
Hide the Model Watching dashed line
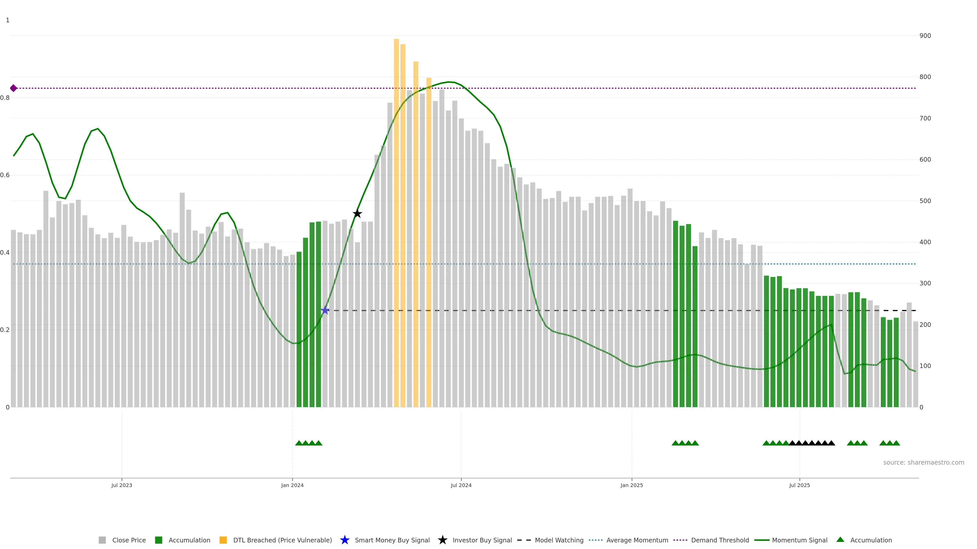[x=559, y=540]
